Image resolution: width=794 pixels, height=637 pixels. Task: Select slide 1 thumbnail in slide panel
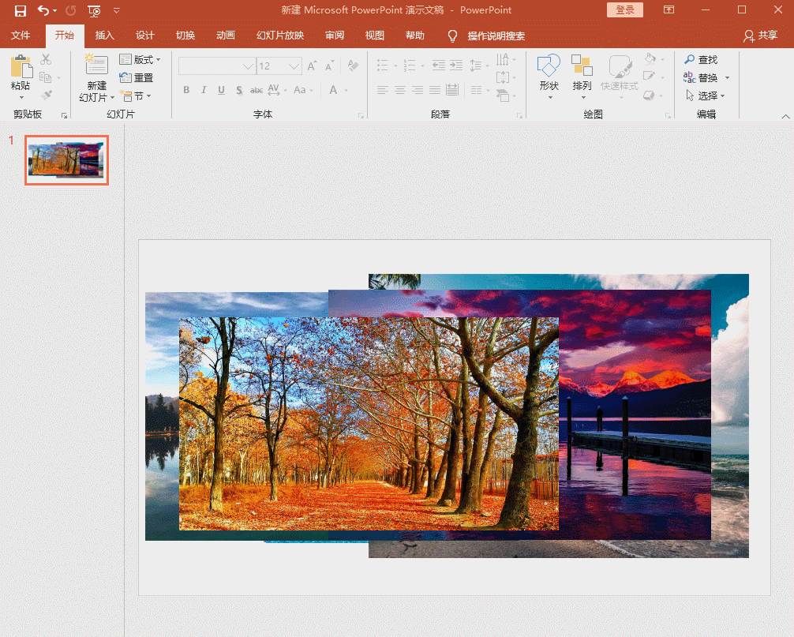tap(66, 160)
